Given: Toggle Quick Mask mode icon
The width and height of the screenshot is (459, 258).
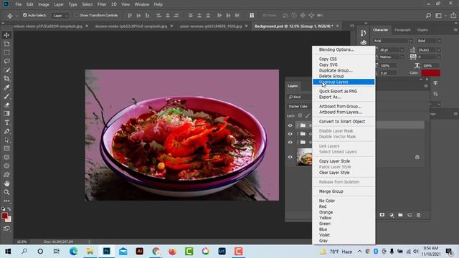Looking at the screenshot, I should pos(6,229).
